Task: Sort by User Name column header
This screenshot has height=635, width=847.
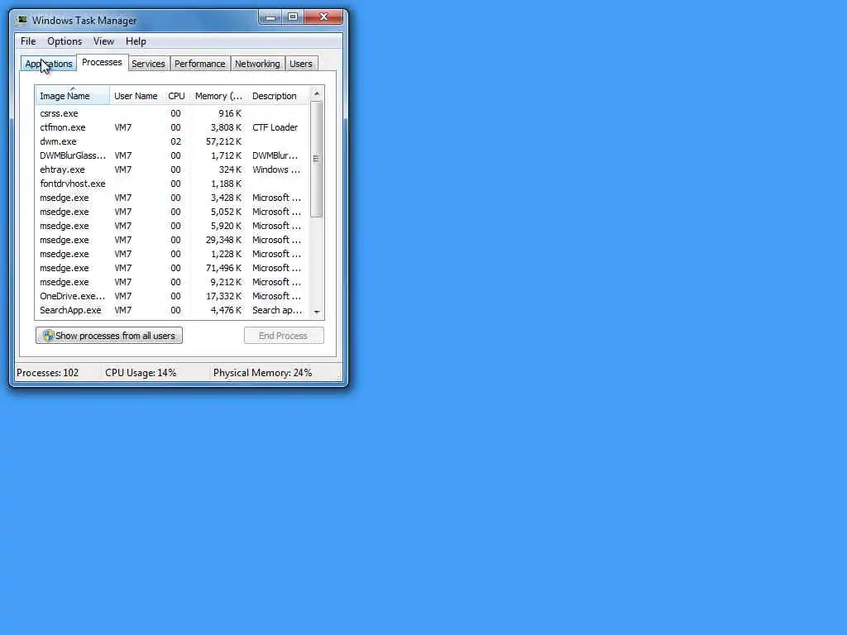Action: click(x=136, y=96)
